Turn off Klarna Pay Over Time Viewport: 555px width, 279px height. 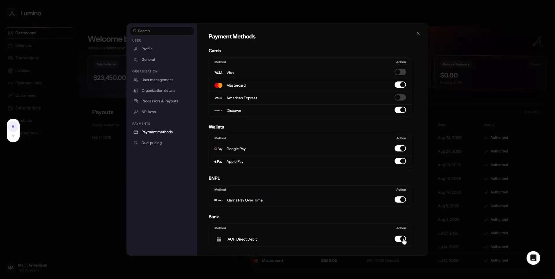tap(400, 200)
